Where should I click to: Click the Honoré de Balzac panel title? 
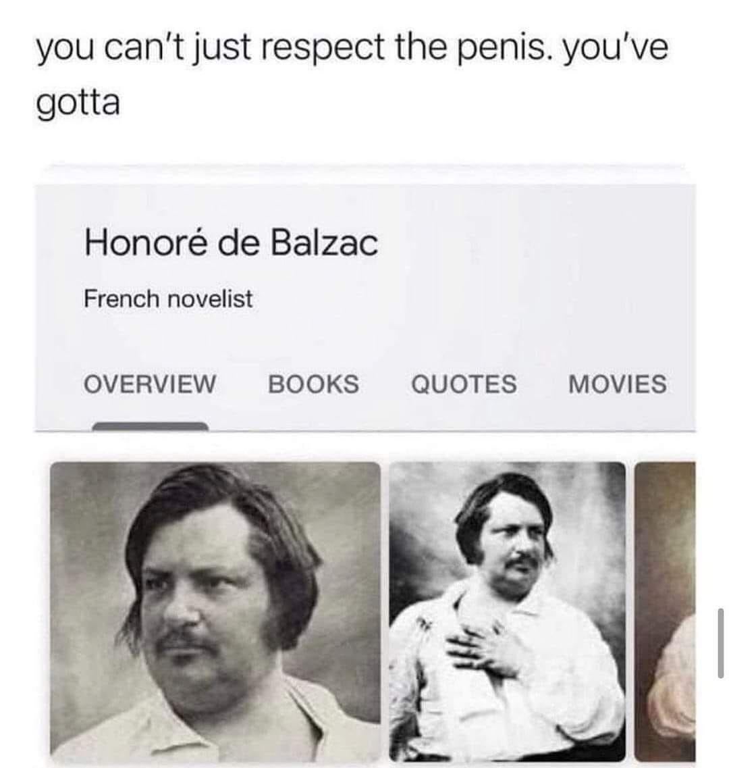pyautogui.click(x=231, y=243)
